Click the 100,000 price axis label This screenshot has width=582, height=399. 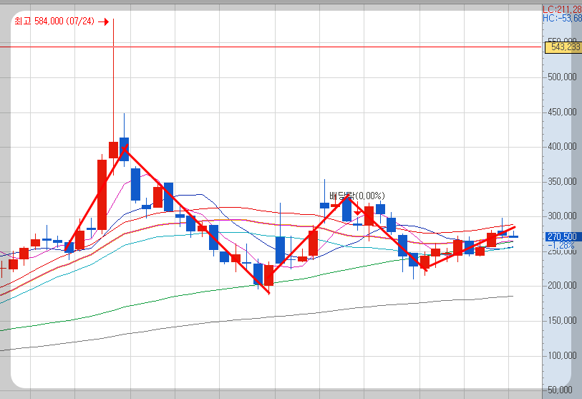pyautogui.click(x=562, y=355)
